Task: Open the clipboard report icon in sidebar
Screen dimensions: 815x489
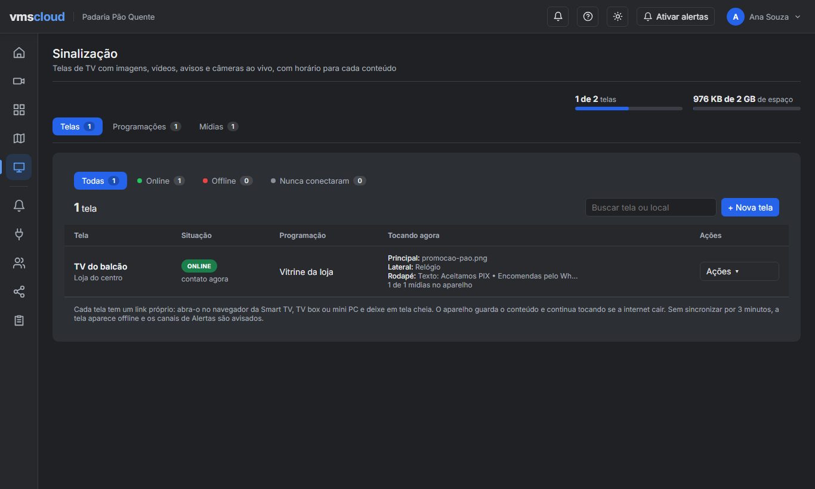Action: coord(19,320)
